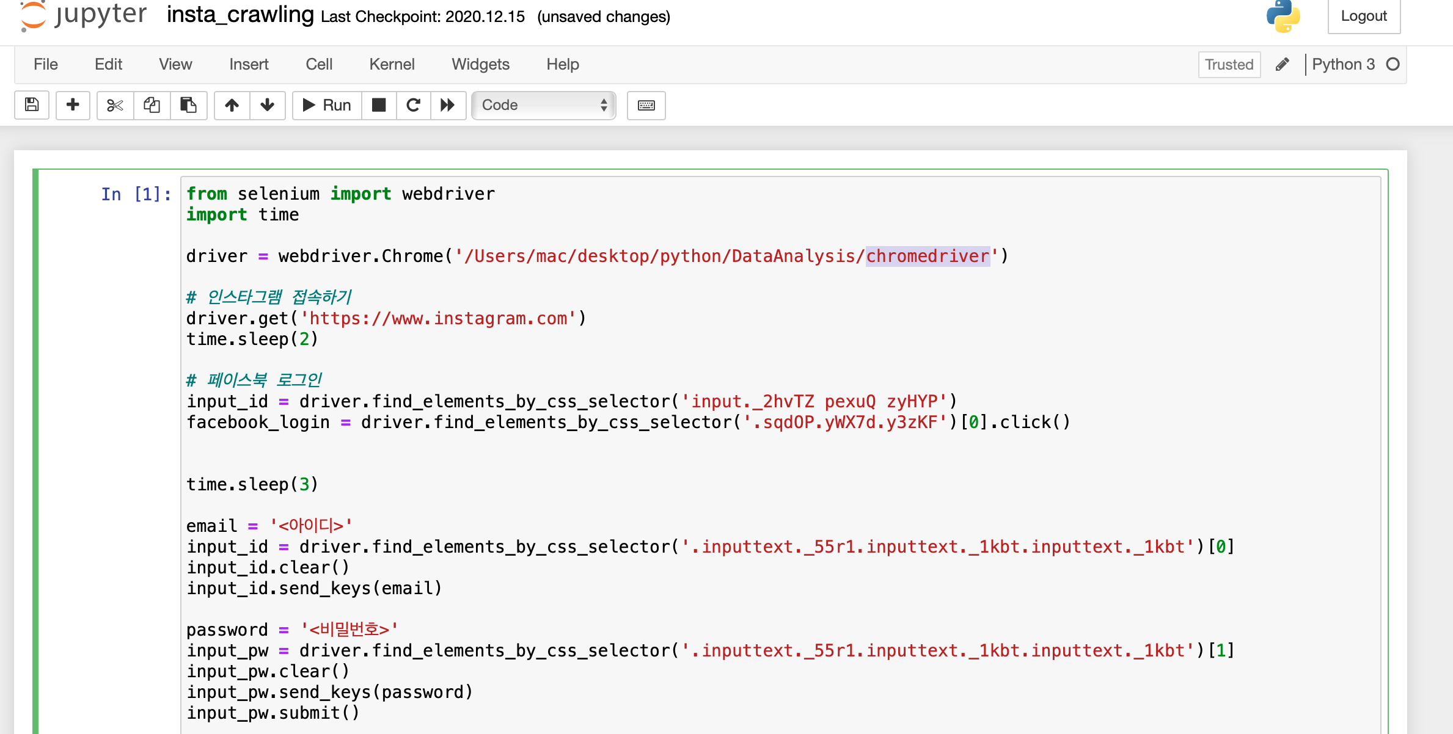Screen dimensions: 1453x734
Task: Click the email variable assignment line
Action: 269,525
